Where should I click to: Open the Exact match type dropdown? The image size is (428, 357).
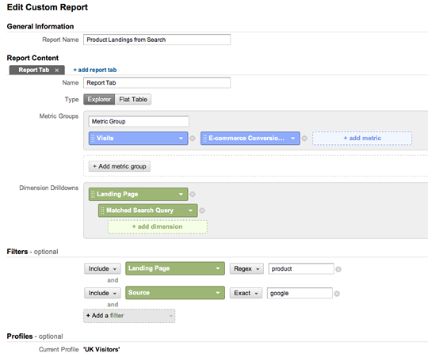[x=246, y=293]
